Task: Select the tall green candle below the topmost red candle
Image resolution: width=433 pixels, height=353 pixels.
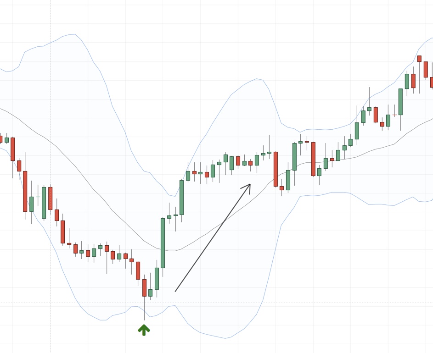Action: pos(400,101)
